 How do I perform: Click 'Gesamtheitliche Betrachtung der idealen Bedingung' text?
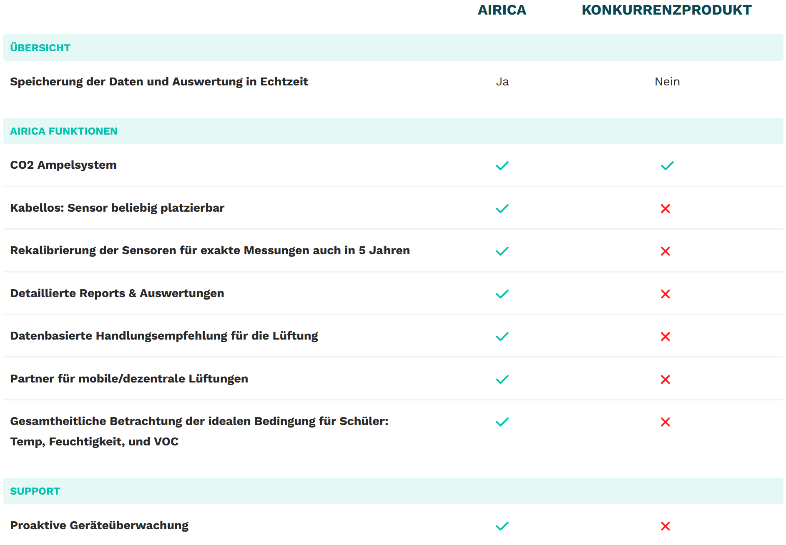pyautogui.click(x=199, y=421)
